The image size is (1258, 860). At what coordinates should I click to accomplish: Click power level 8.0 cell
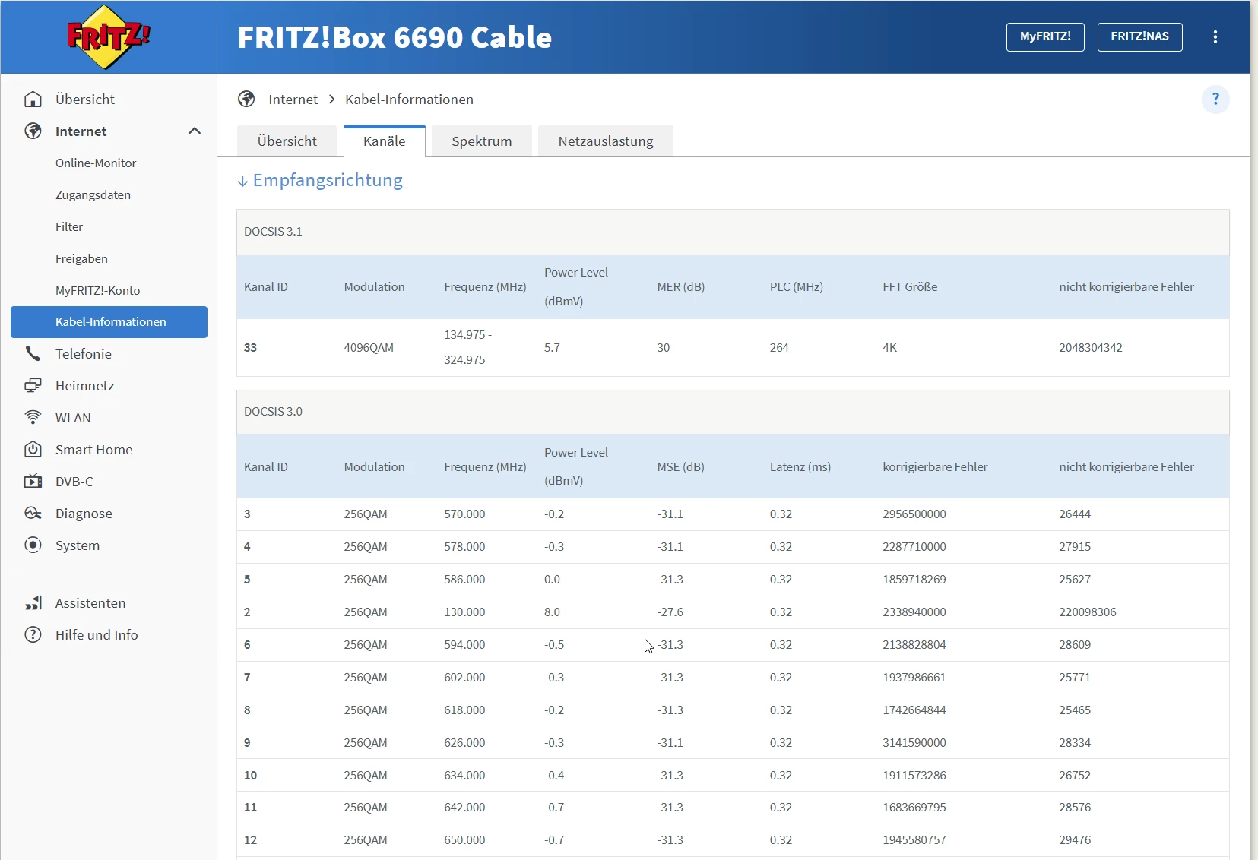[x=552, y=612]
